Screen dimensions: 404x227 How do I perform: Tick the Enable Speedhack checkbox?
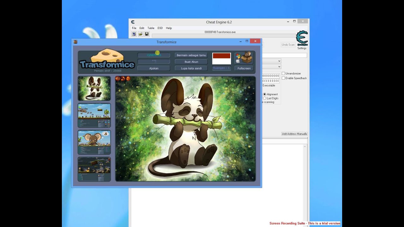pos(283,78)
